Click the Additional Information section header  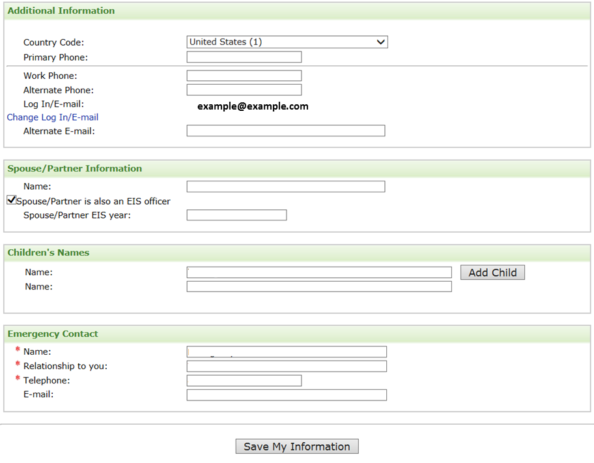coord(297,10)
